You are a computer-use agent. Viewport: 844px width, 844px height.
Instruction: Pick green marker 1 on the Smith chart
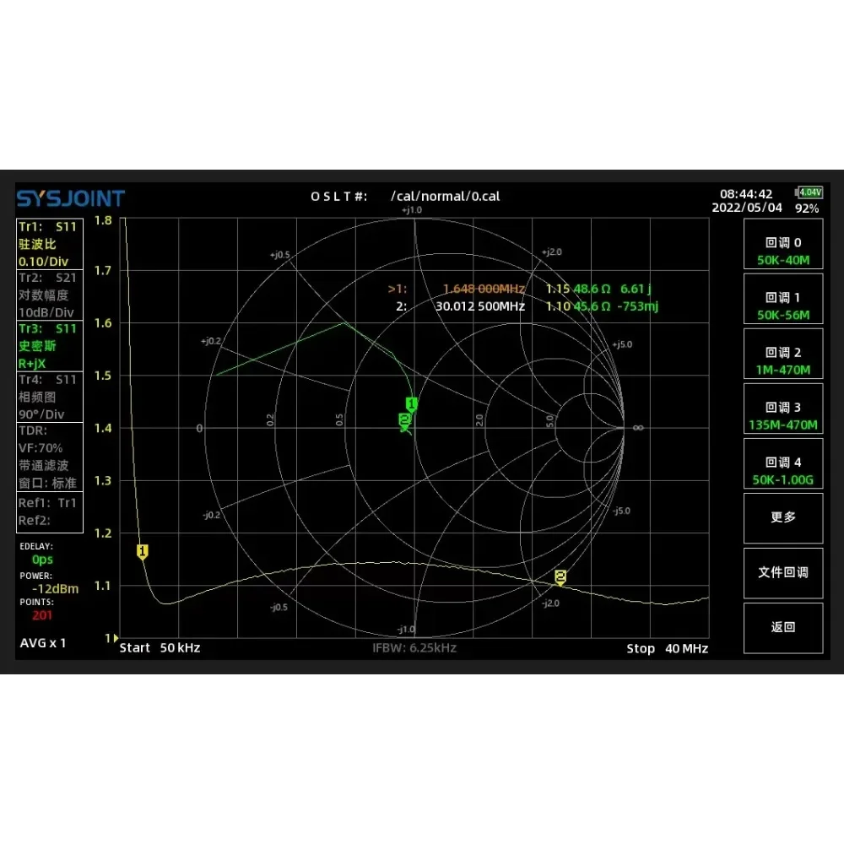(x=412, y=403)
